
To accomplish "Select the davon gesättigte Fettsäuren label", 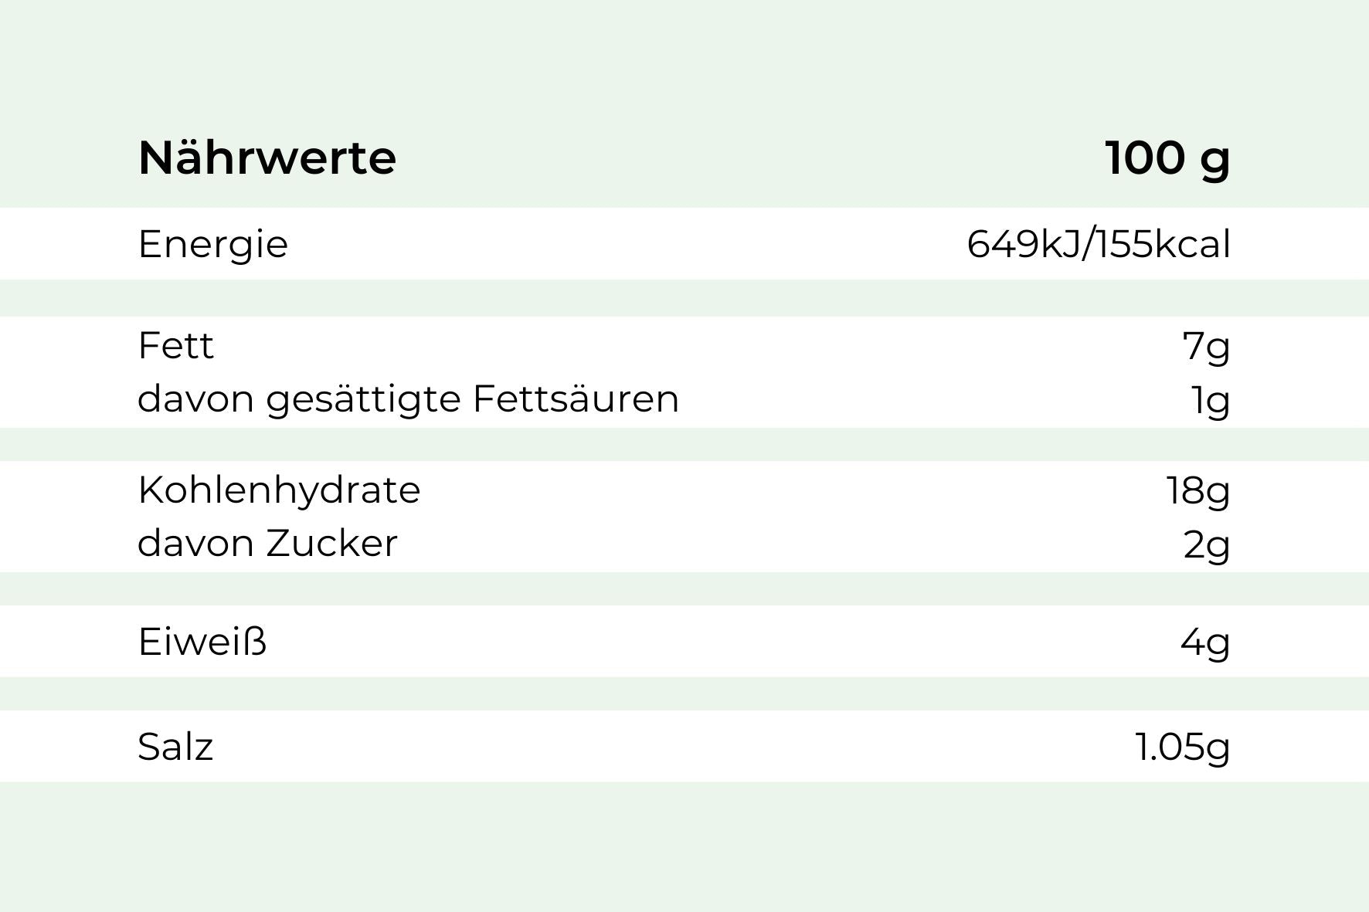I will pos(408,399).
